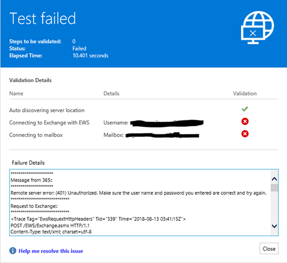This screenshot has width=287, height=263.
Task: Click the failure details scrollbar thumb
Action: (275, 187)
